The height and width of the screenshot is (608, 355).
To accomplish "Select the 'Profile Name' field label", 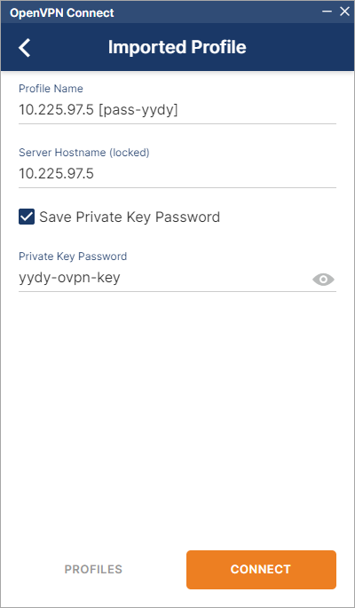I will click(51, 89).
